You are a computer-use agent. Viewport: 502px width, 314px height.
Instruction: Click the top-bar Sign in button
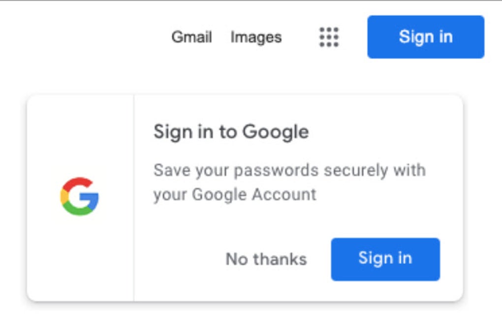point(426,37)
